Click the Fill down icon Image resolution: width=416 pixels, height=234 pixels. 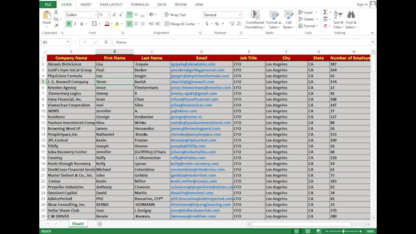(x=325, y=19)
